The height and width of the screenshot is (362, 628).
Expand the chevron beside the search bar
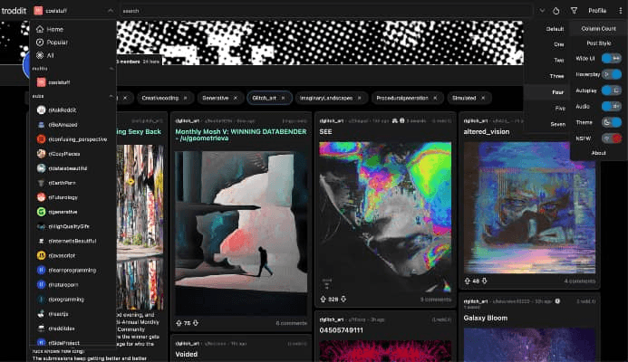point(542,11)
